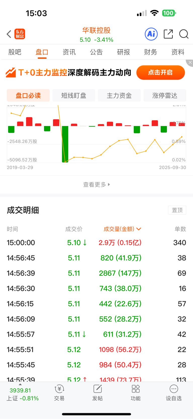Select the 14:56:09 trade row
The image size is (193, 419).
coord(96,319)
